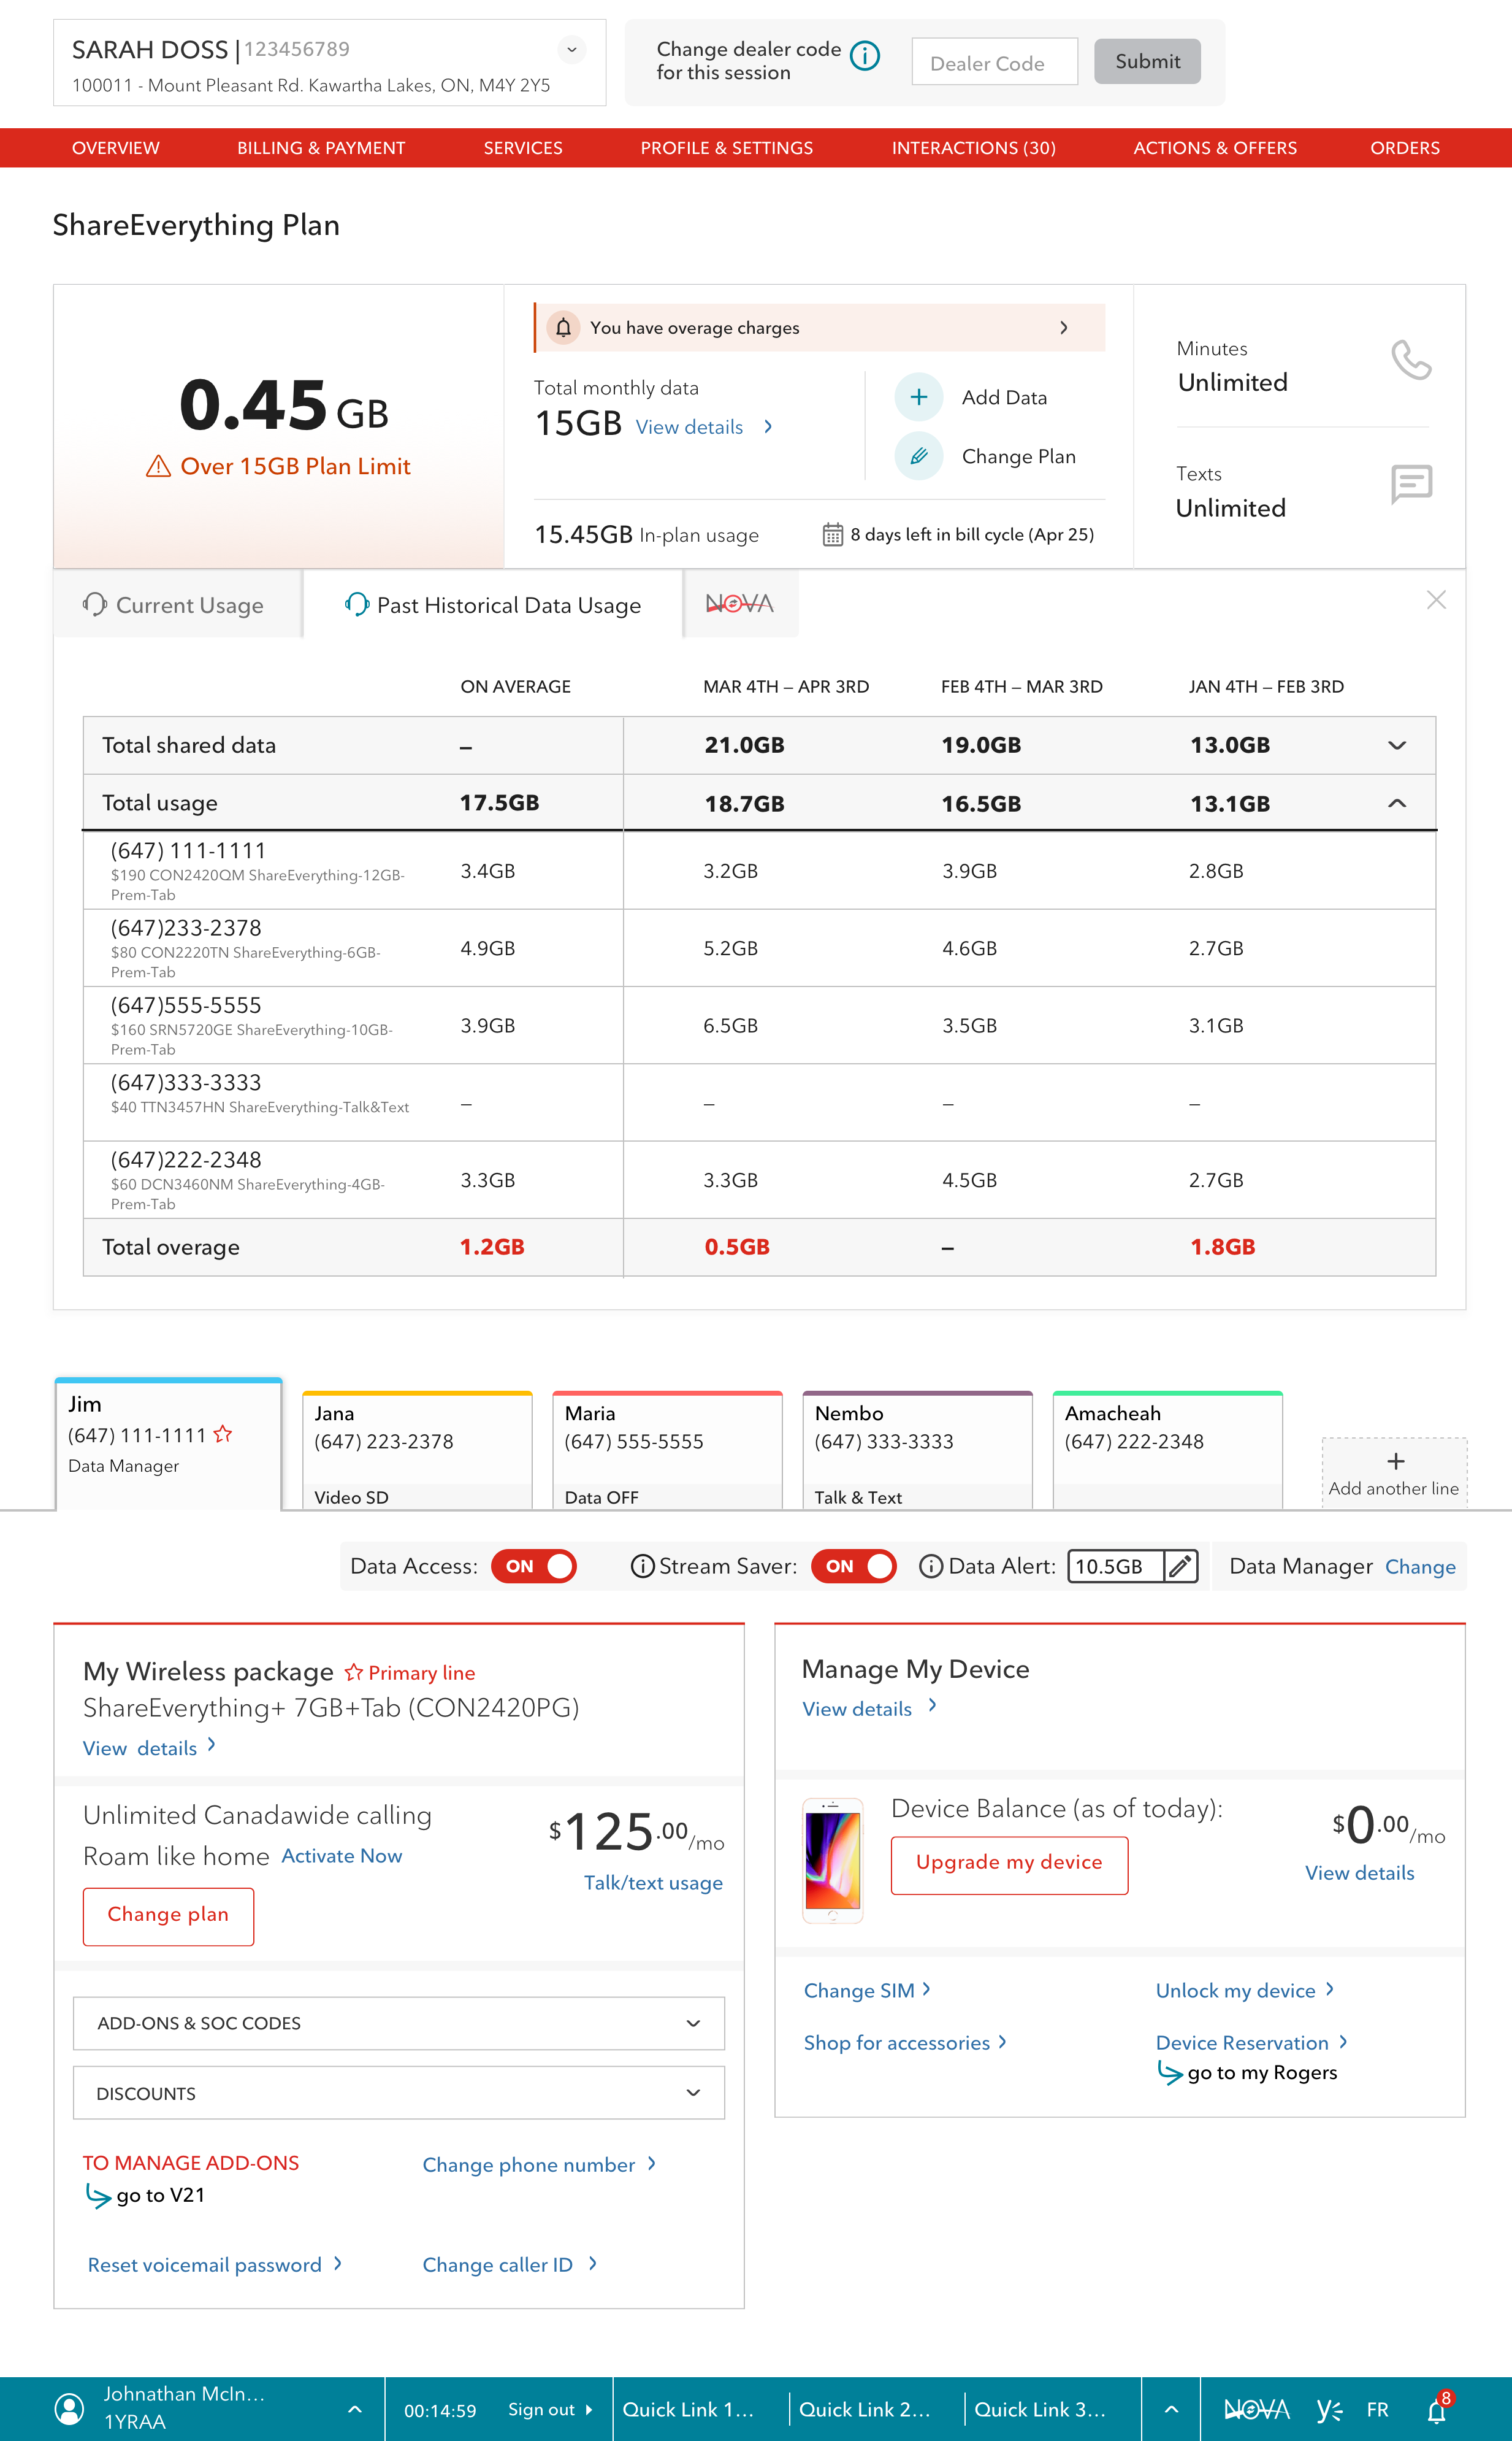Image resolution: width=1512 pixels, height=2441 pixels.
Task: Expand the Total shared data row
Action: click(x=1397, y=745)
